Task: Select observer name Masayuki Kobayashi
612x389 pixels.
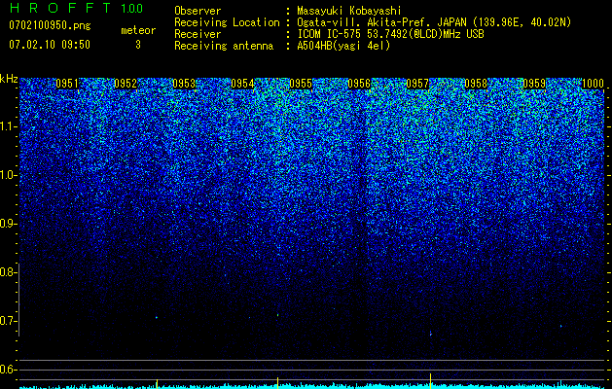Action: [x=349, y=11]
